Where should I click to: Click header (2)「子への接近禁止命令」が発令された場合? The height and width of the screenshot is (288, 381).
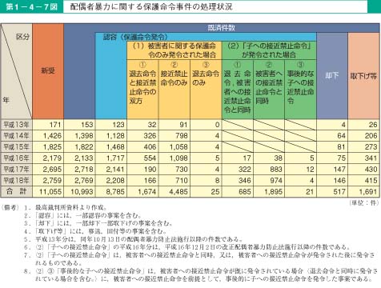tap(269, 50)
